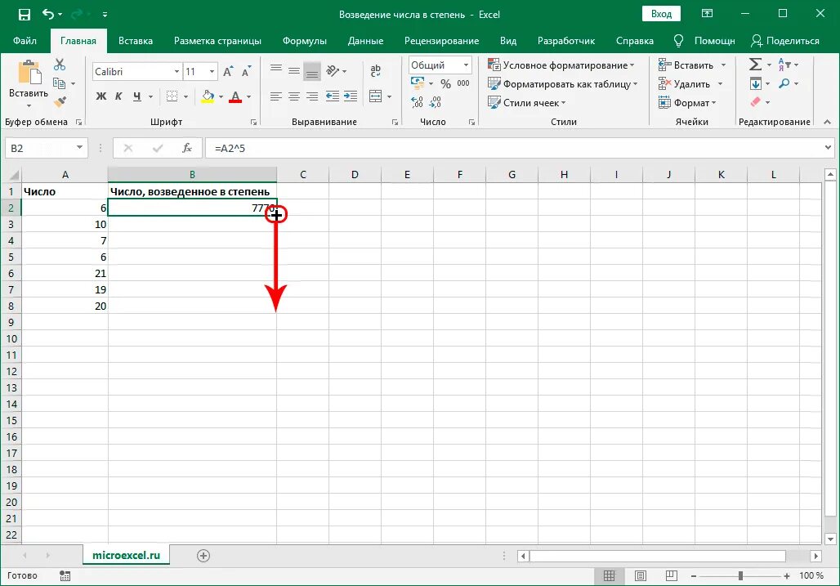The height and width of the screenshot is (586, 840).
Task: Click the Find and Select magnifier icon
Action: tap(784, 83)
